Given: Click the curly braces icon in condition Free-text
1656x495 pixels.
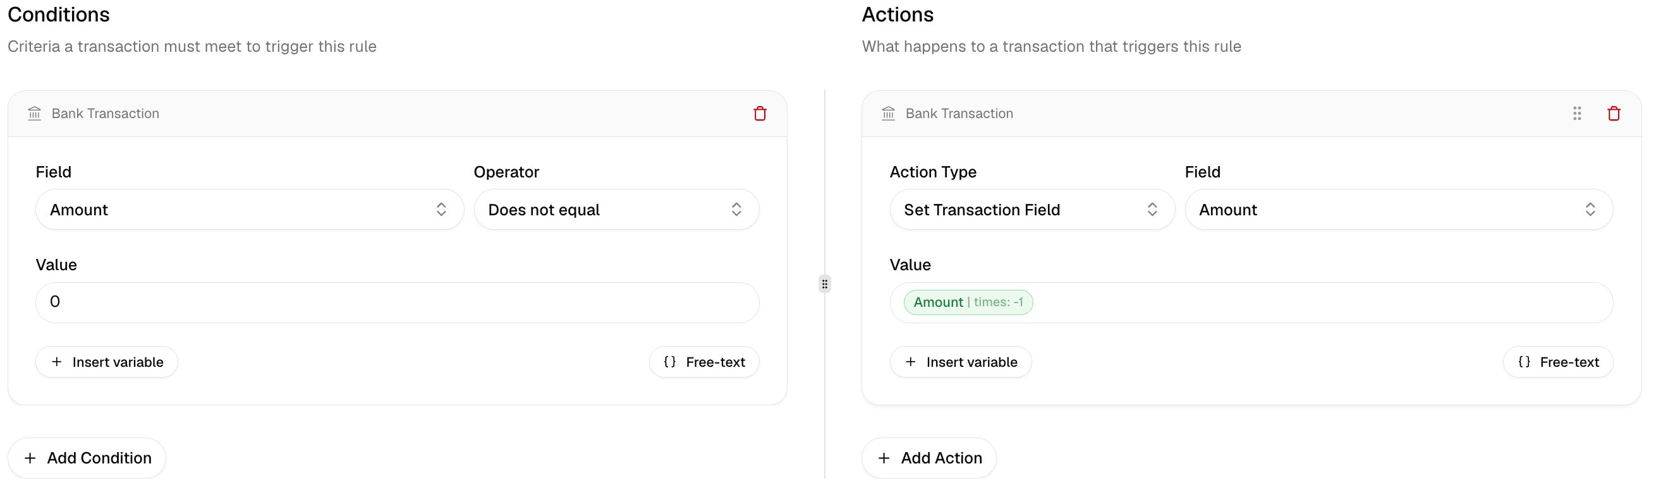Looking at the screenshot, I should [670, 361].
